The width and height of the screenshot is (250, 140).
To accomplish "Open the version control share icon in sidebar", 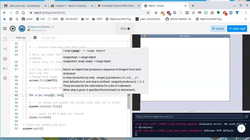I will point(5,49).
